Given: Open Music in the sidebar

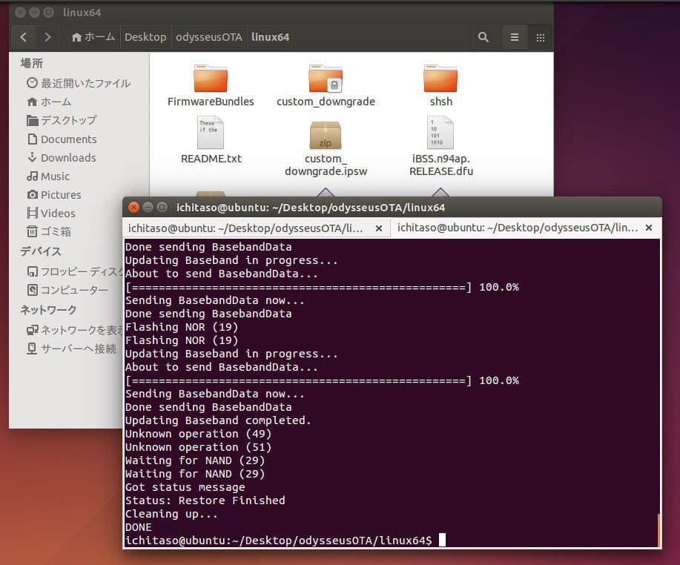Looking at the screenshot, I should pyautogui.click(x=55, y=176).
